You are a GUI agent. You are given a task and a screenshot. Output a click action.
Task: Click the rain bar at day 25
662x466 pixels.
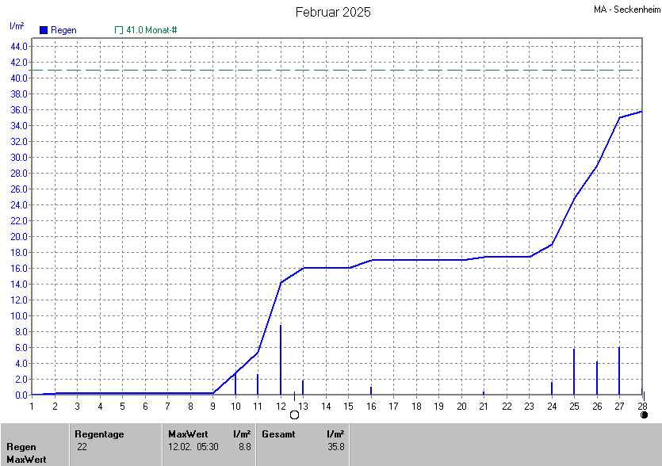coord(574,371)
